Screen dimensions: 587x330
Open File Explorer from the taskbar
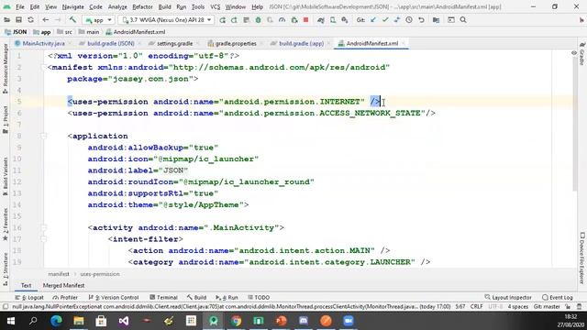click(79, 321)
